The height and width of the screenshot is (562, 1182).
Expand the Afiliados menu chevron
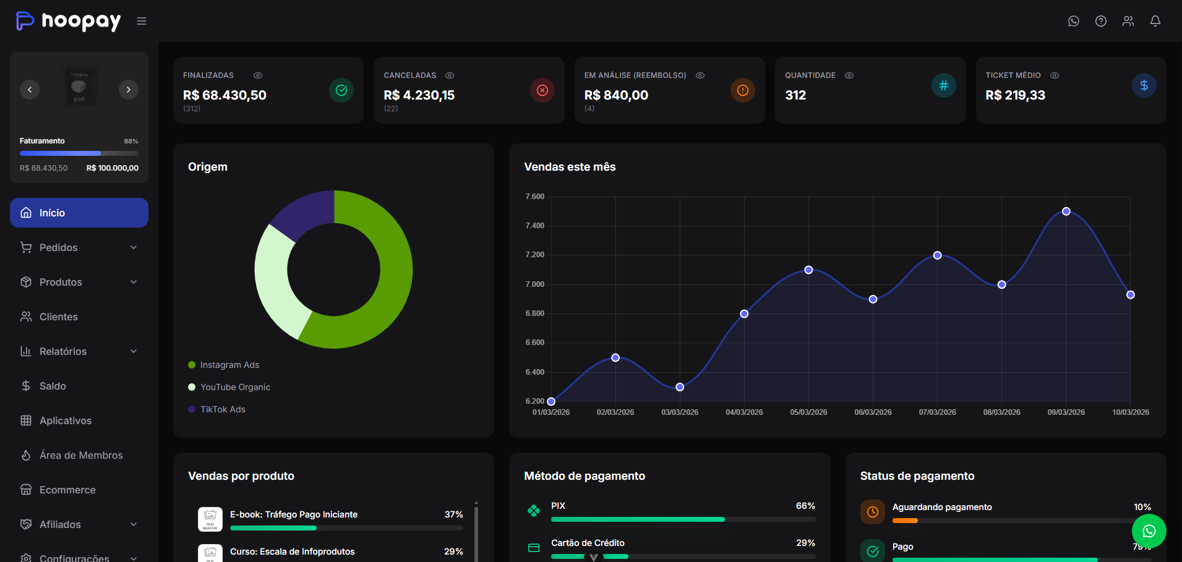[134, 524]
